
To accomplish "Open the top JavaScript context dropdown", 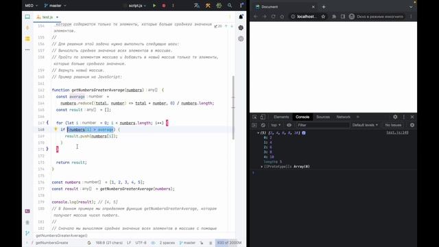I will (276, 125).
